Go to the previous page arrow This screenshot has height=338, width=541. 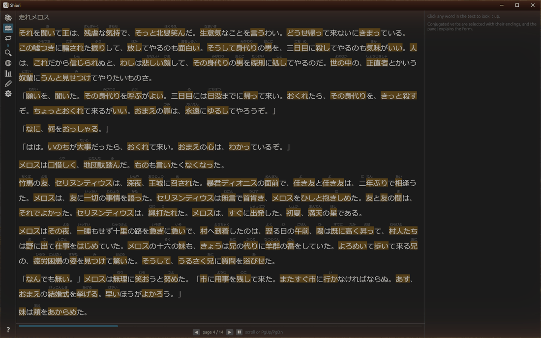[196, 332]
